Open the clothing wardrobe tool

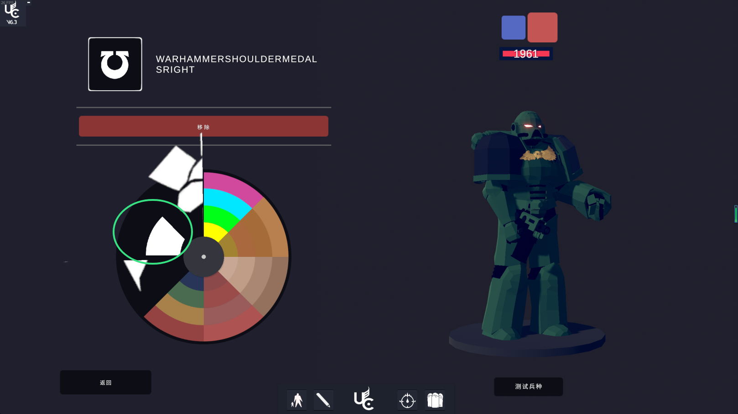(435, 400)
